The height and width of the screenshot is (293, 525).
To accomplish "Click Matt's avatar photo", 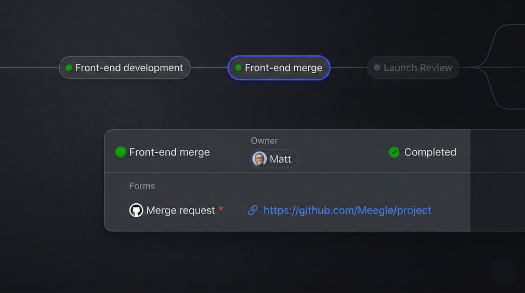I will point(259,159).
